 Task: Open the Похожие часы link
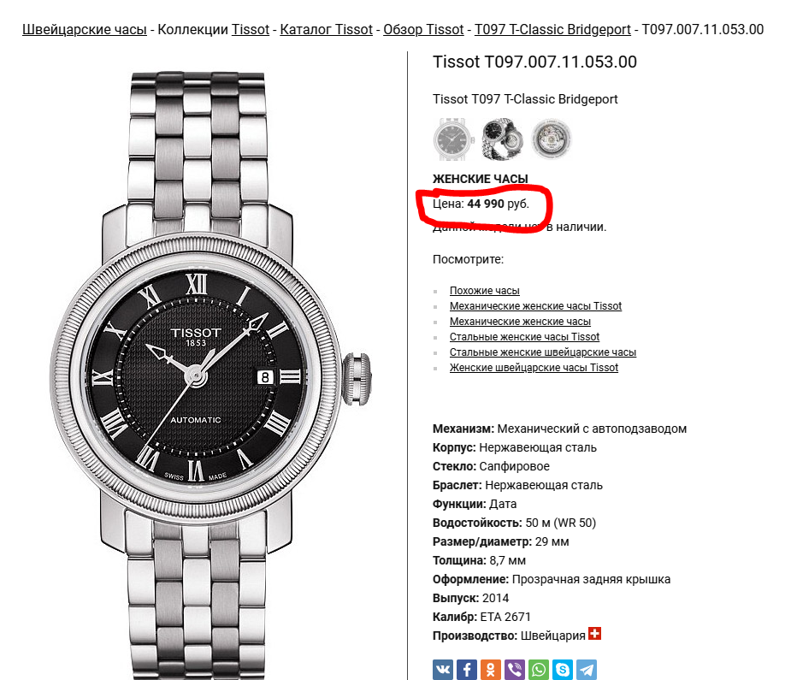(x=485, y=291)
